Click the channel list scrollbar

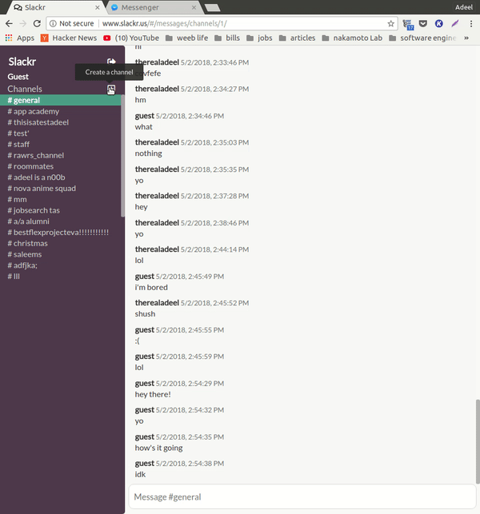tap(122, 156)
